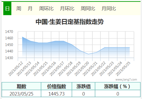Click the chart line's end point at 2023/05/25

(130, 47)
